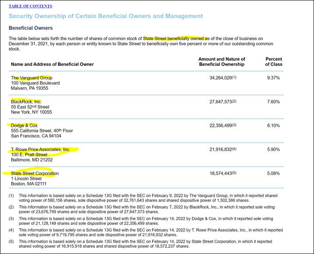Select 'The Vanguard Group' name
This screenshot has width=314, height=254.
[32, 78]
